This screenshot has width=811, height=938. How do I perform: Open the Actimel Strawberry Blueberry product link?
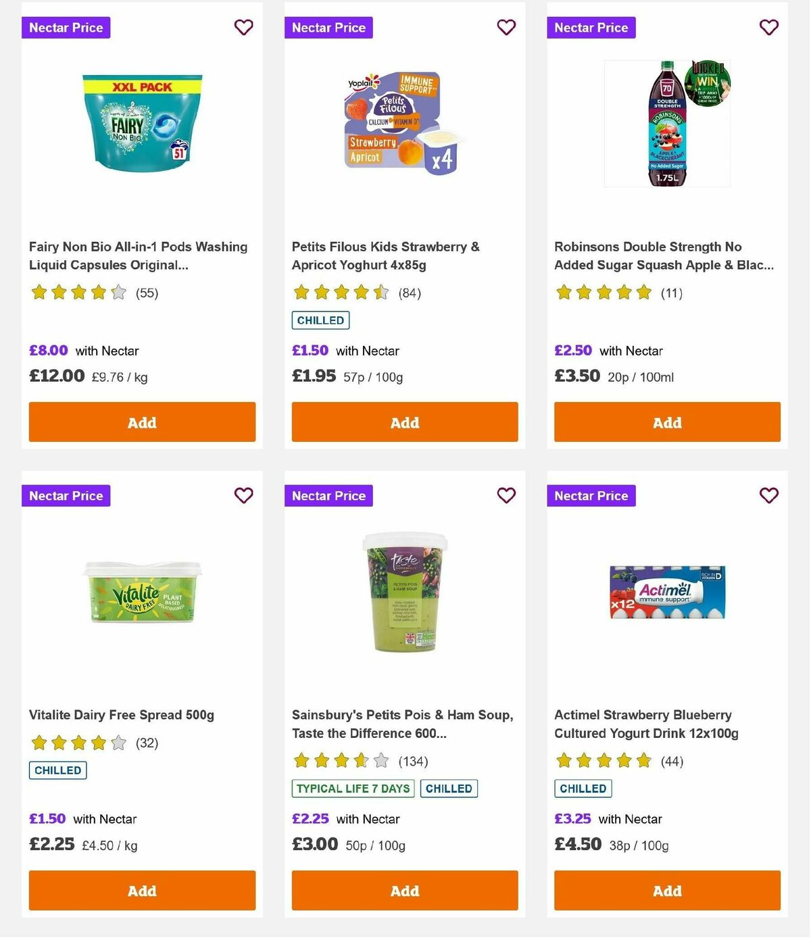click(643, 724)
